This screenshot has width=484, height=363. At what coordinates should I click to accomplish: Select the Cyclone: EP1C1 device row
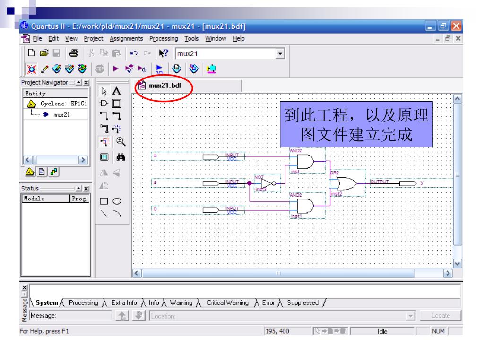point(57,104)
